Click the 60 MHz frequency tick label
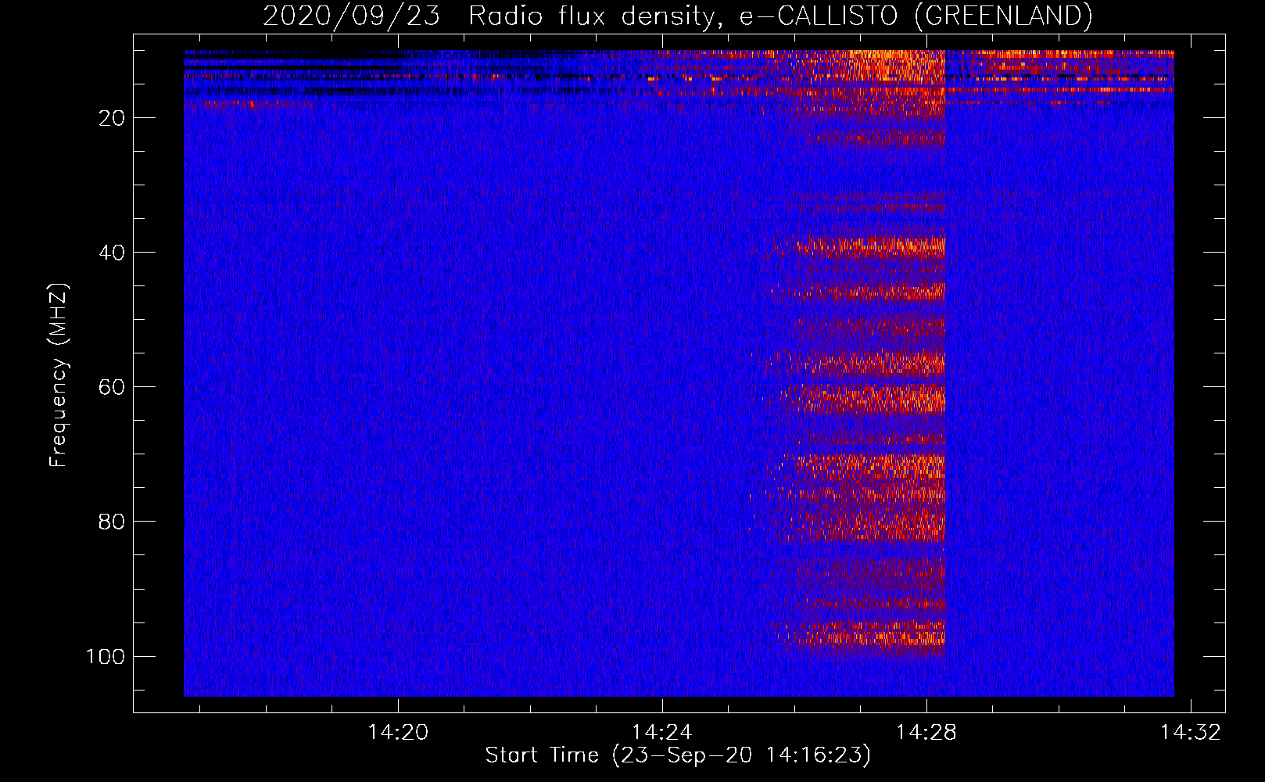1265x782 pixels. coord(112,387)
